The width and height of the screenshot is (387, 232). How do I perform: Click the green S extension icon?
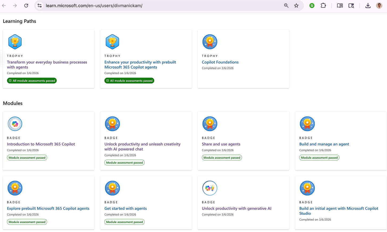pyautogui.click(x=312, y=6)
